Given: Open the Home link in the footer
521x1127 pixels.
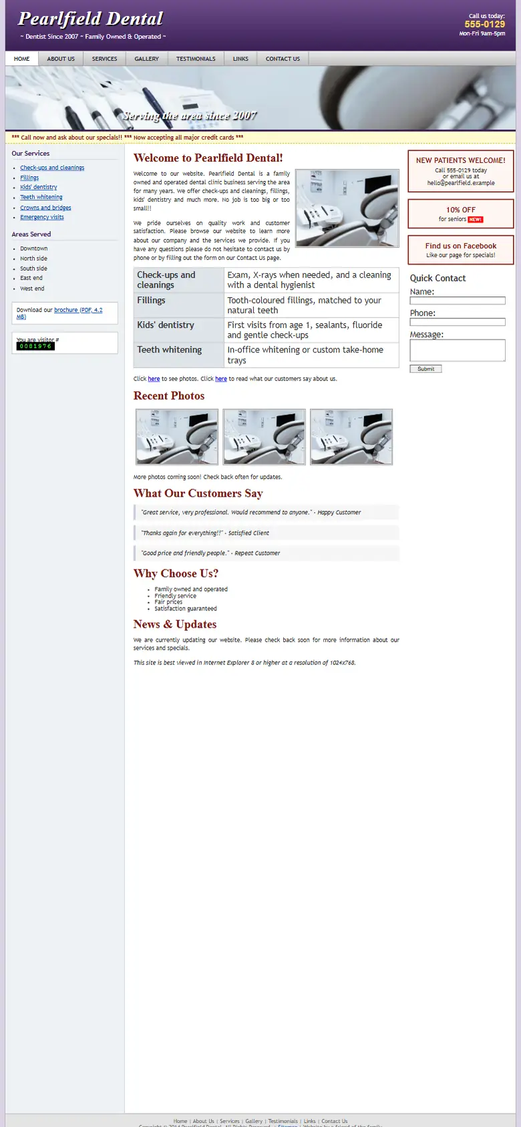Looking at the screenshot, I should pos(180,1121).
